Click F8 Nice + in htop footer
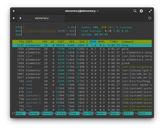 tap(113, 113)
